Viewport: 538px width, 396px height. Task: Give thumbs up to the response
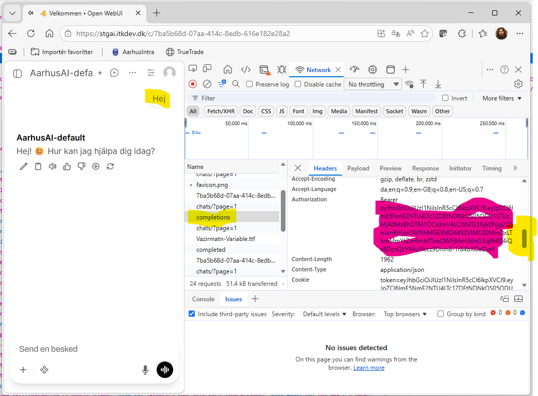point(67,166)
